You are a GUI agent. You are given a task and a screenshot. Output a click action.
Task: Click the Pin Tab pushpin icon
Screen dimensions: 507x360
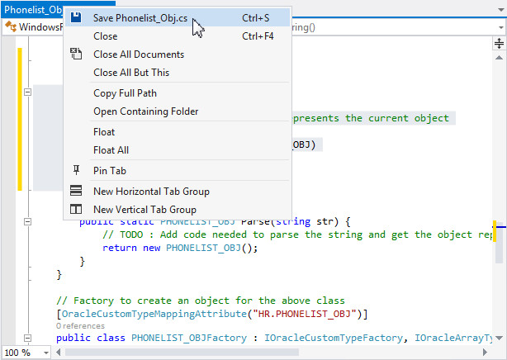[x=76, y=170]
